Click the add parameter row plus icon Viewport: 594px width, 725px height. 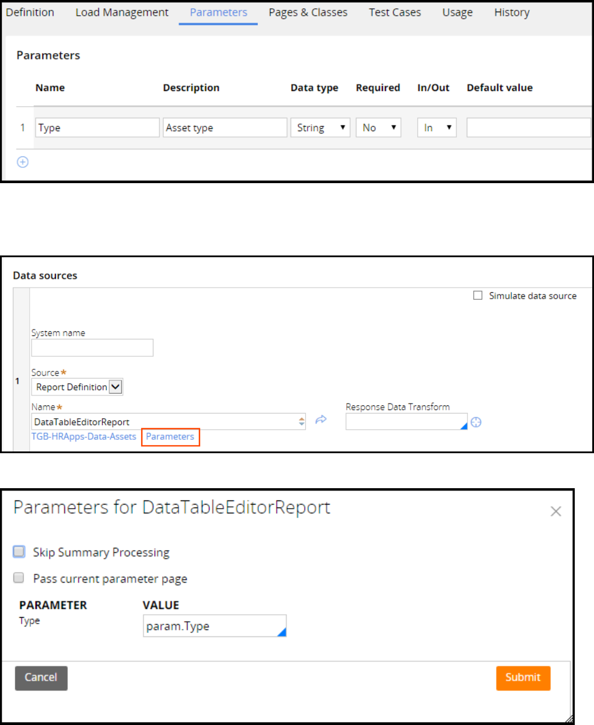[x=23, y=162]
